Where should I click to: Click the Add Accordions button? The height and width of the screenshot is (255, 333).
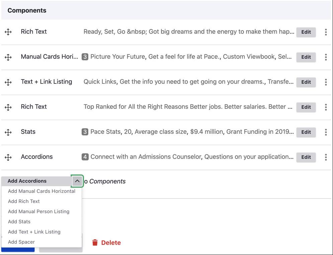(x=36, y=181)
